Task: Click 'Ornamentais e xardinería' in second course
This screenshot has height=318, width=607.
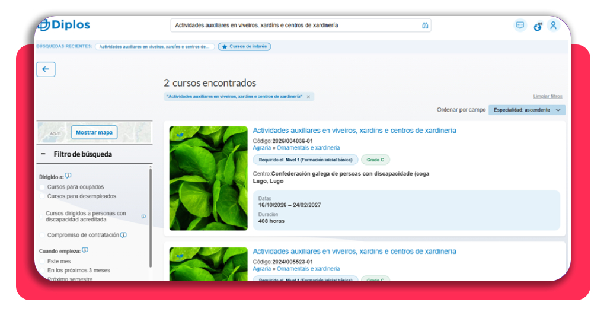Action: tap(308, 268)
